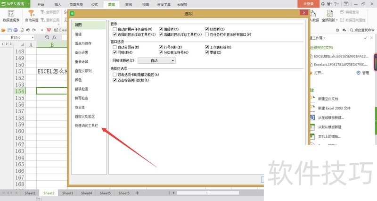This screenshot has height=201, width=377.
Task: Select 自定义功能区 in options sidebar
Action: pyautogui.click(x=85, y=117)
